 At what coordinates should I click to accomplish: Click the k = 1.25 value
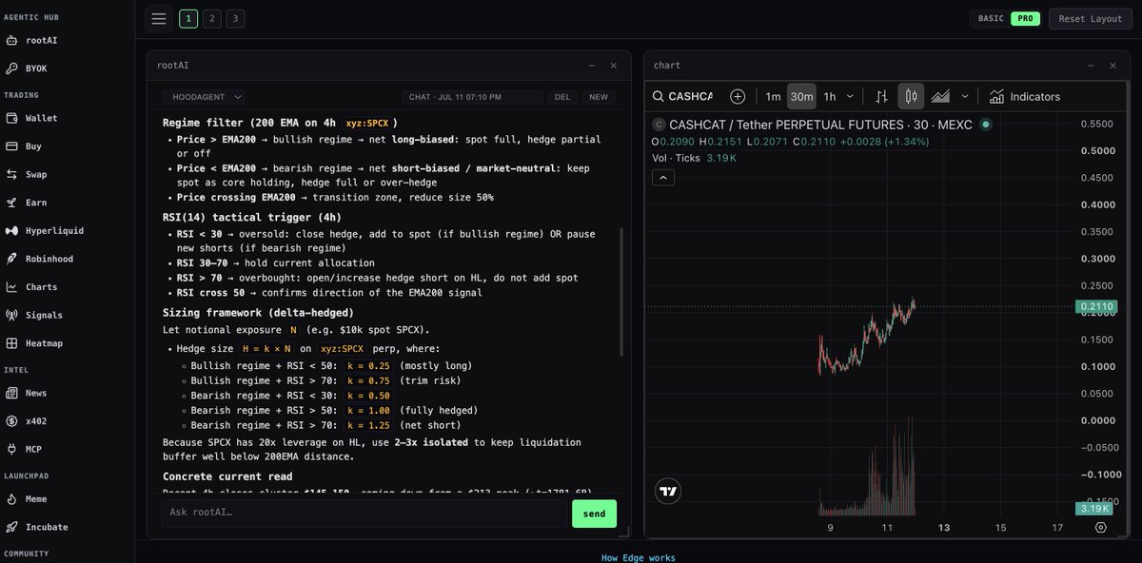(x=366, y=425)
